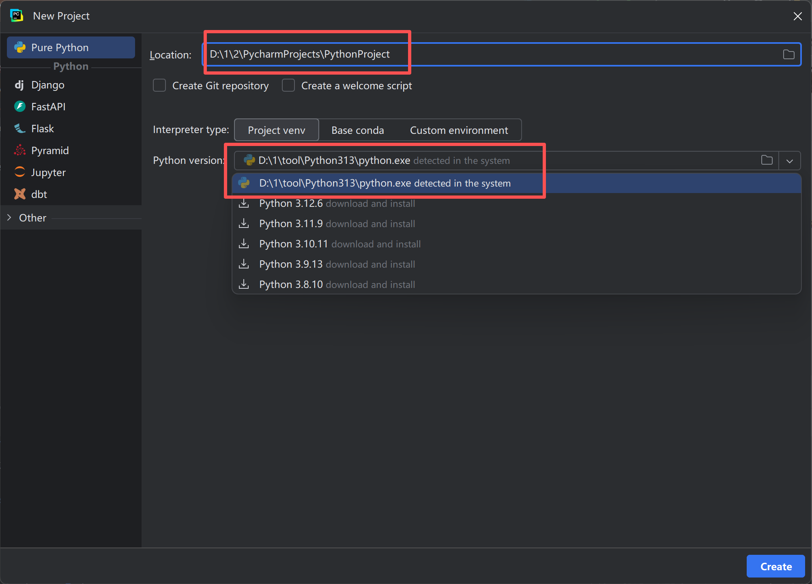The height and width of the screenshot is (584, 812).
Task: Open the Python version dropdown chevron
Action: 790,160
